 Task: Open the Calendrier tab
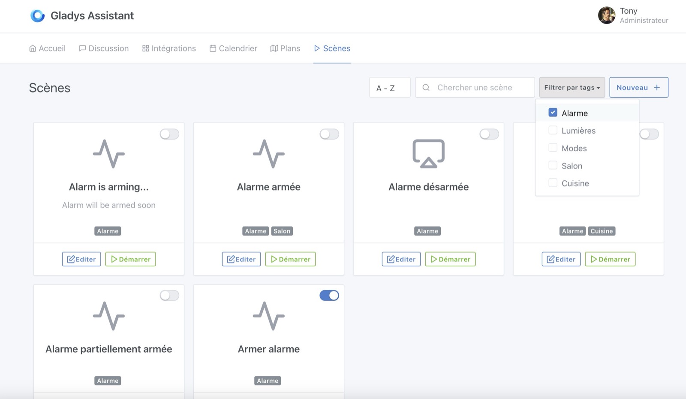[x=233, y=48]
